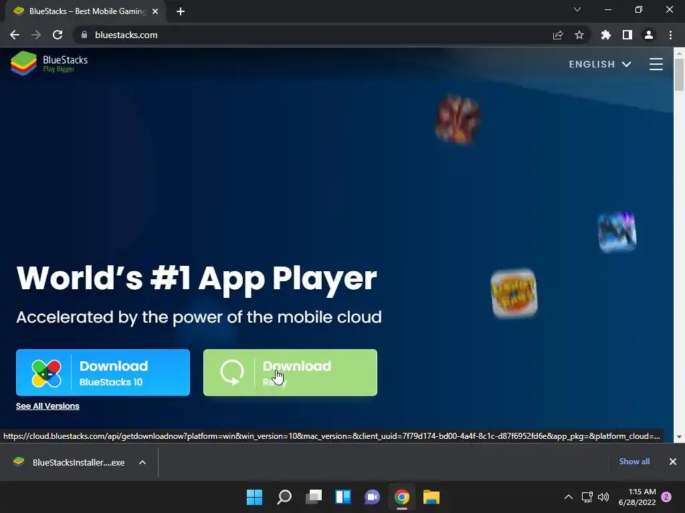Click the BlueStacks logo in the header
The height and width of the screenshot is (513, 685).
point(50,63)
